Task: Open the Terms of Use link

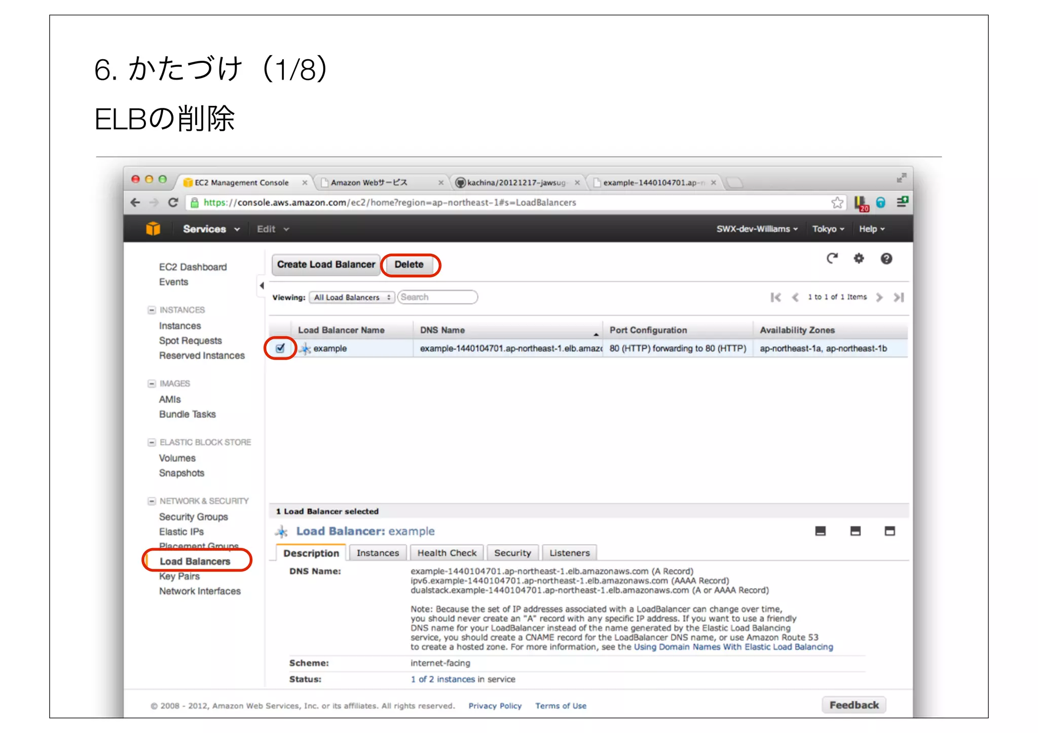Action: click(x=561, y=706)
